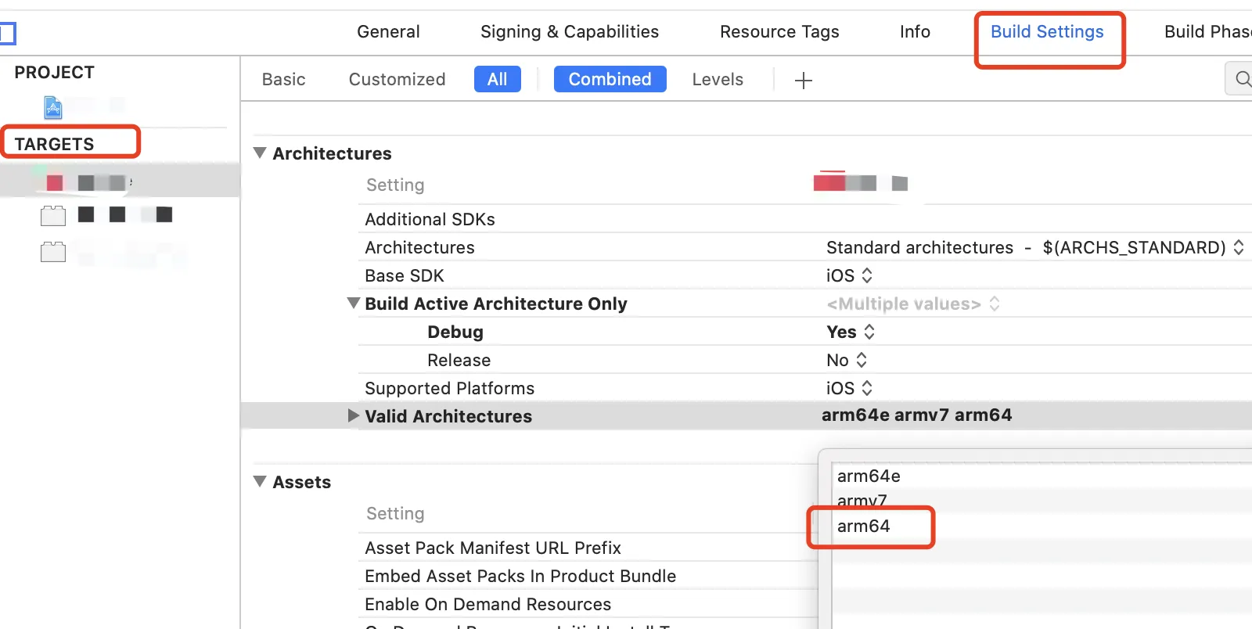Viewport: 1252px width, 629px height.
Task: Open the Base SDK iOS dropdown
Action: tap(849, 275)
